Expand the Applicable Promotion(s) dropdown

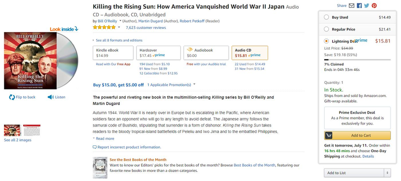click(171, 84)
